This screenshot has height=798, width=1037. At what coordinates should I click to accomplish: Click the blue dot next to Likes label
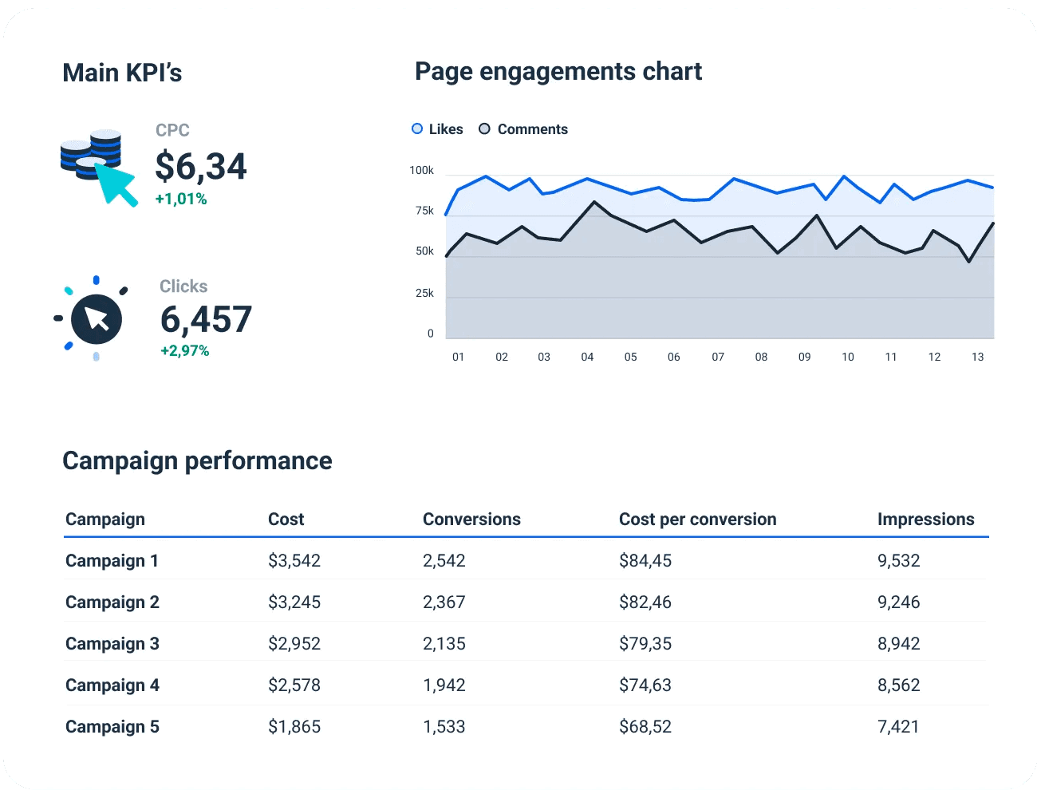pyautogui.click(x=416, y=128)
